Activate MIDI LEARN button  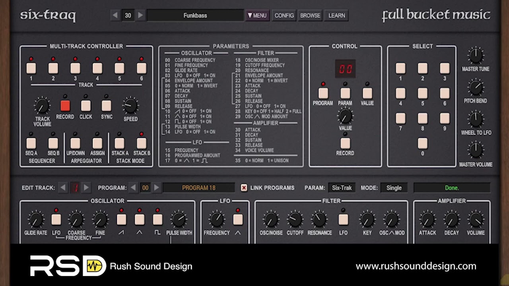[x=337, y=15]
